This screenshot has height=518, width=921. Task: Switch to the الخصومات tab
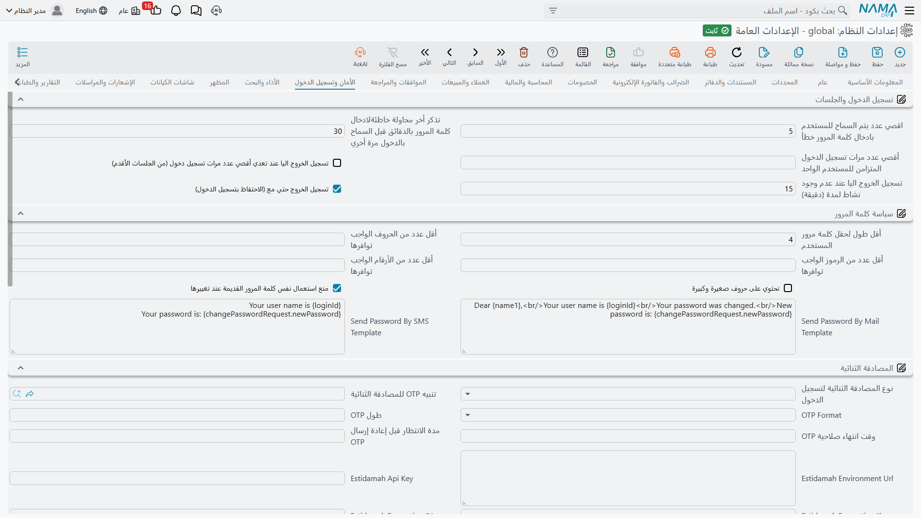tap(582, 82)
